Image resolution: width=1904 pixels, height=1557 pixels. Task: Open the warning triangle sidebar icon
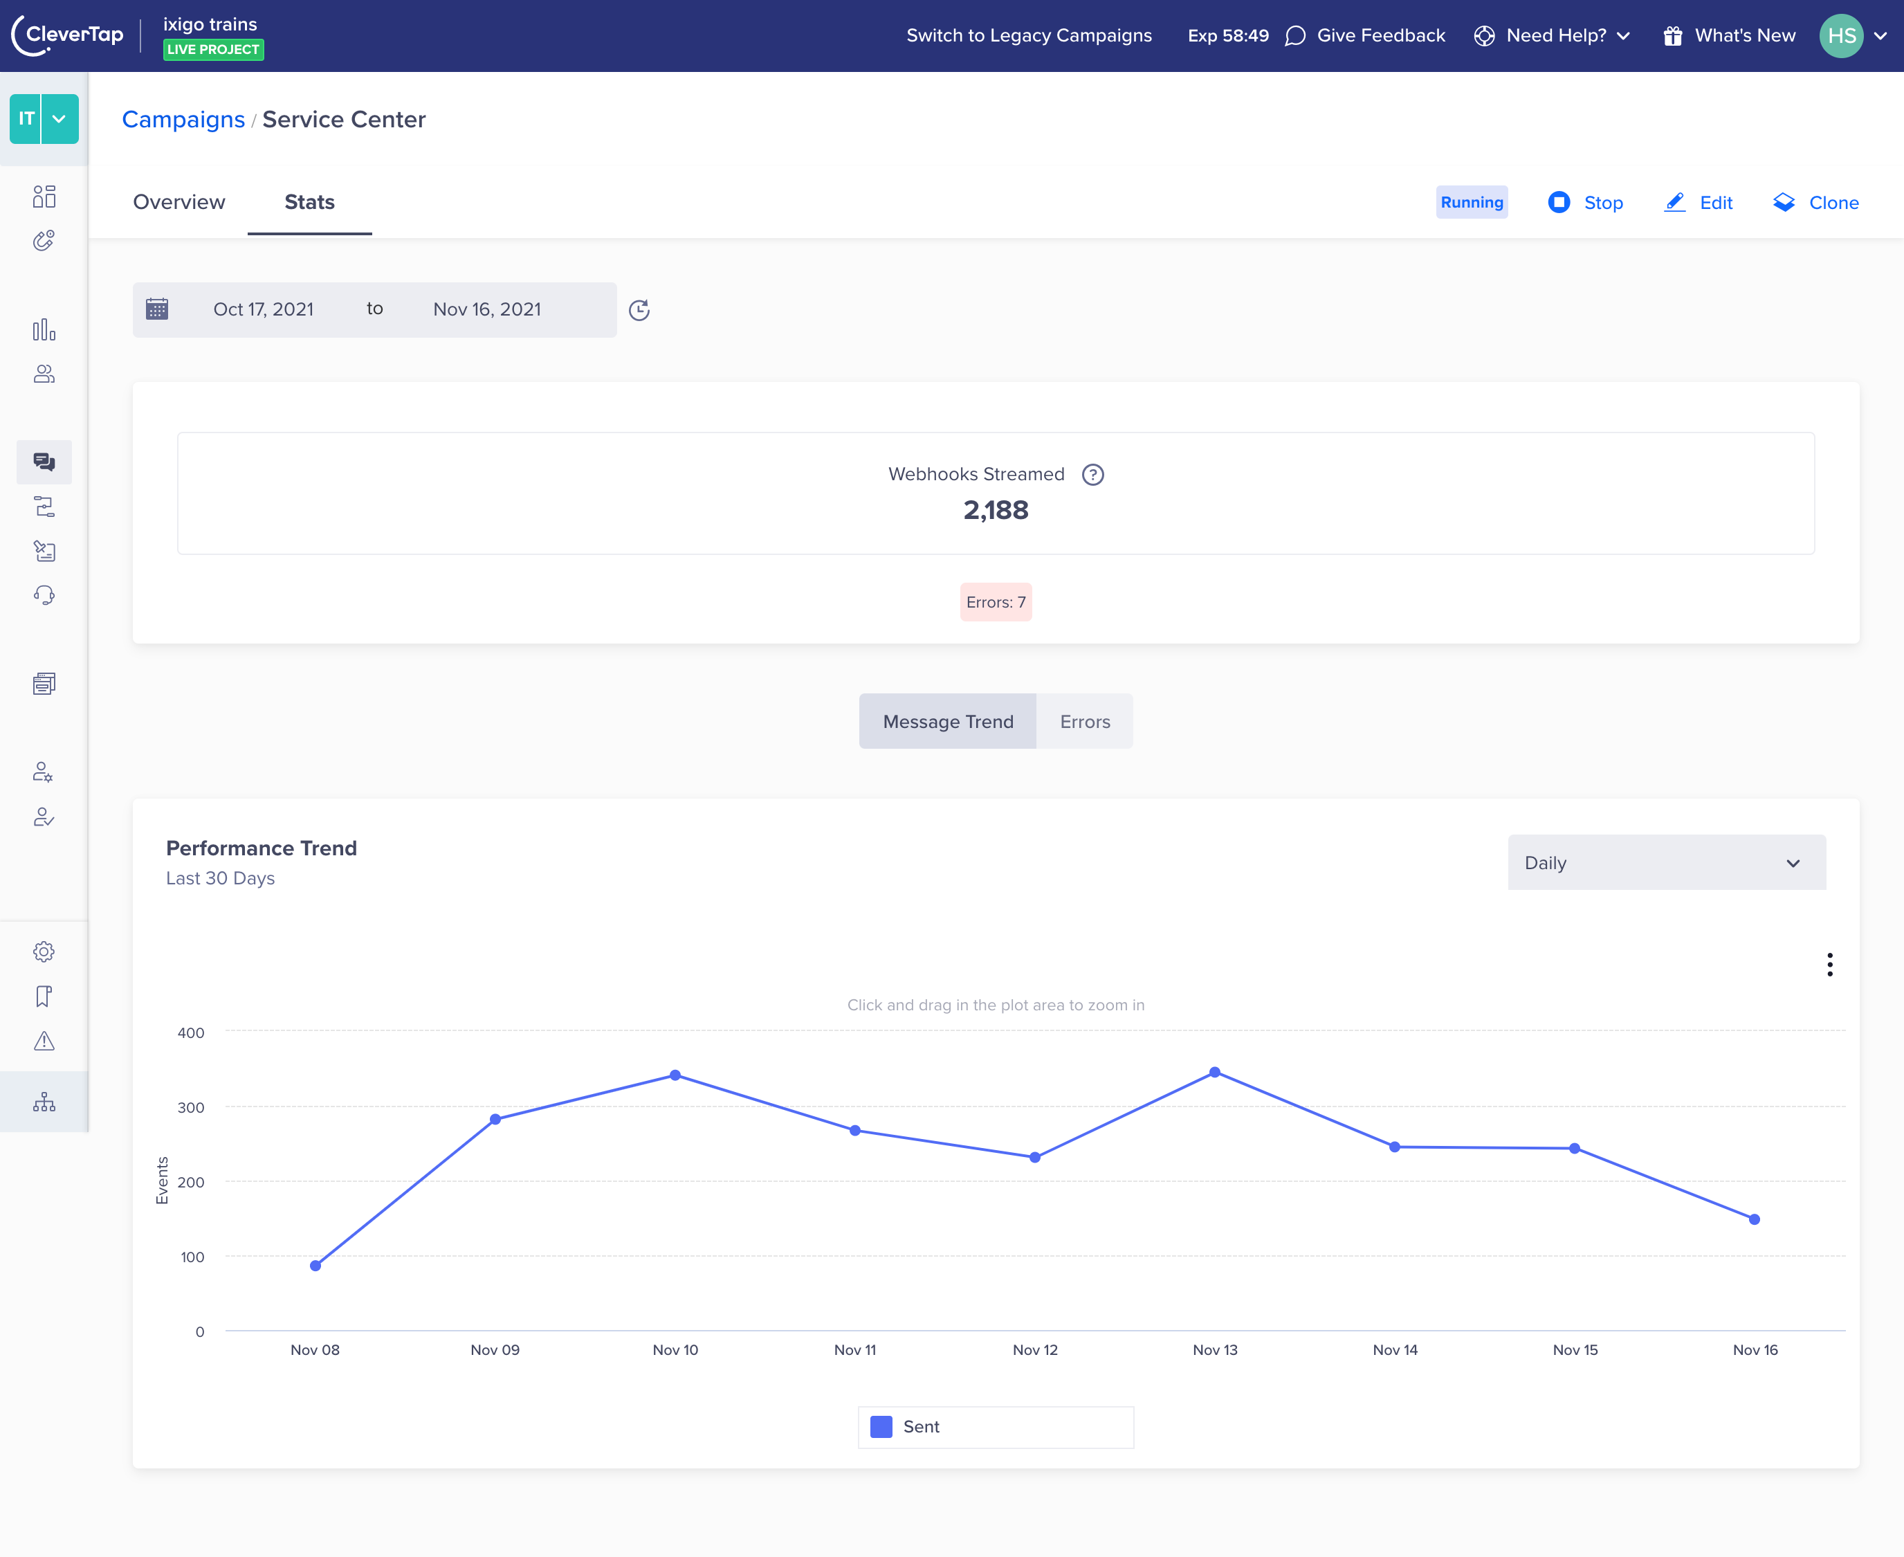coord(44,1041)
